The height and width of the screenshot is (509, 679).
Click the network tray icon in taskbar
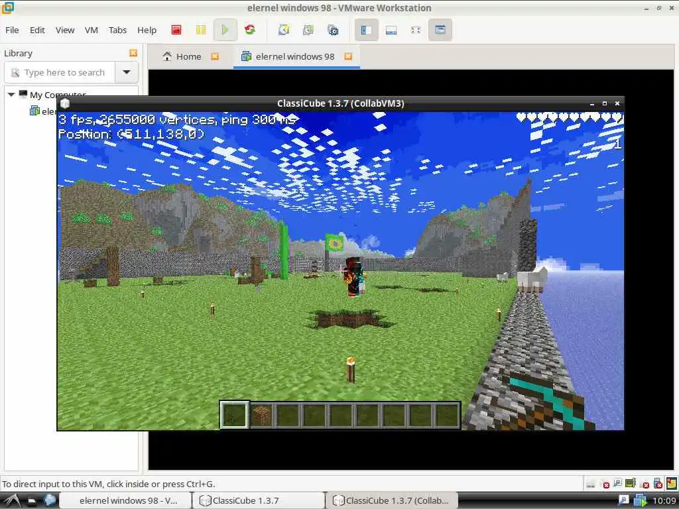pos(623,501)
